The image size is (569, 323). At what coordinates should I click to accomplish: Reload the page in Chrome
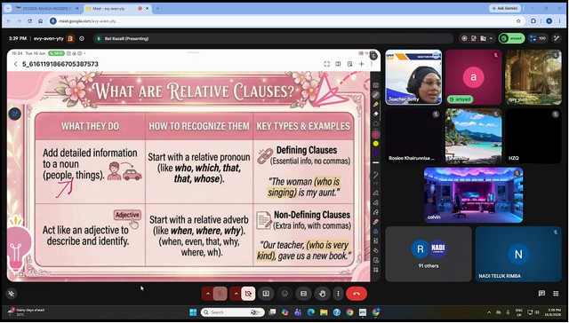pos(29,21)
